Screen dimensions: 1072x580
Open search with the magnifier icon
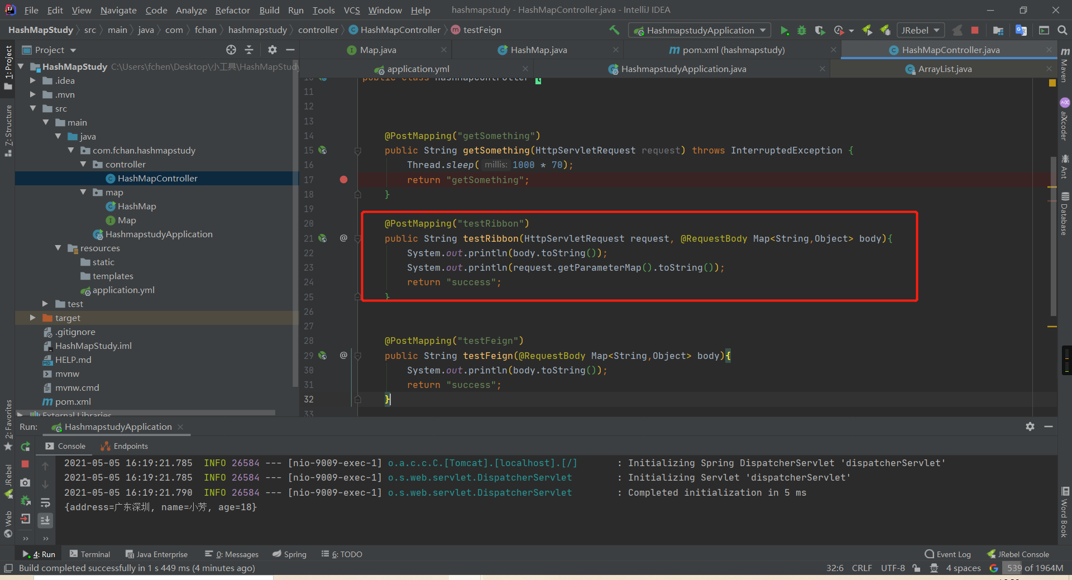[x=1063, y=30]
